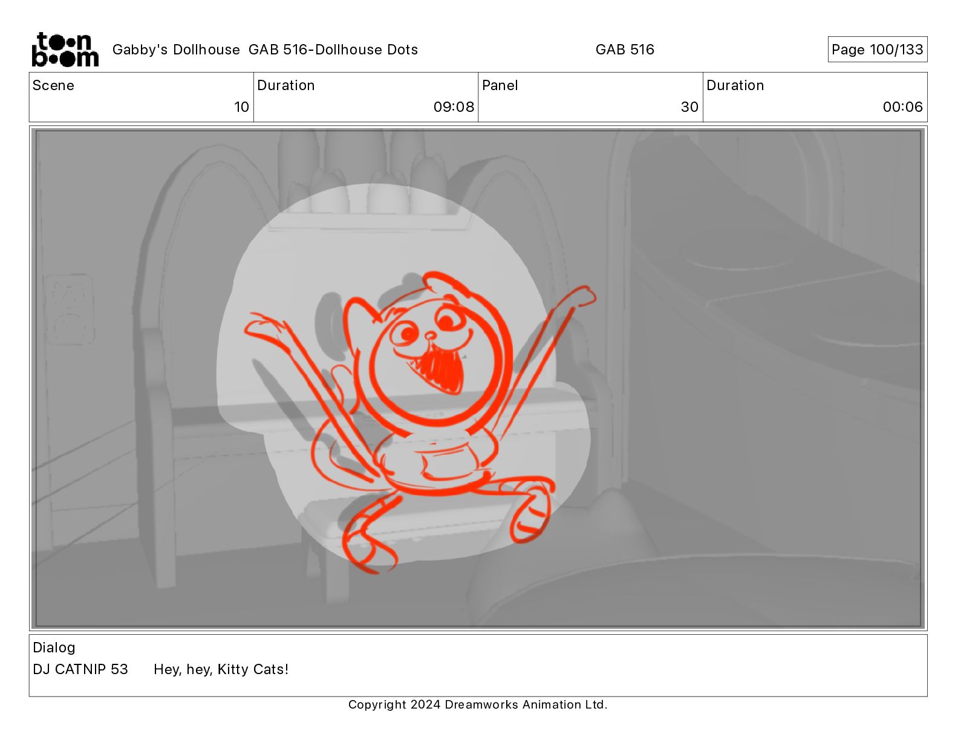Click the 'GAB 516' header text

(x=625, y=50)
